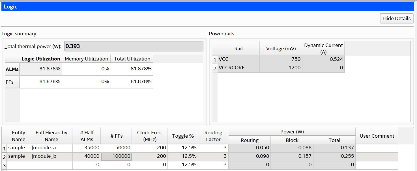Click the Entity Name cell in row 3
The image size is (417, 171).
pos(18,165)
